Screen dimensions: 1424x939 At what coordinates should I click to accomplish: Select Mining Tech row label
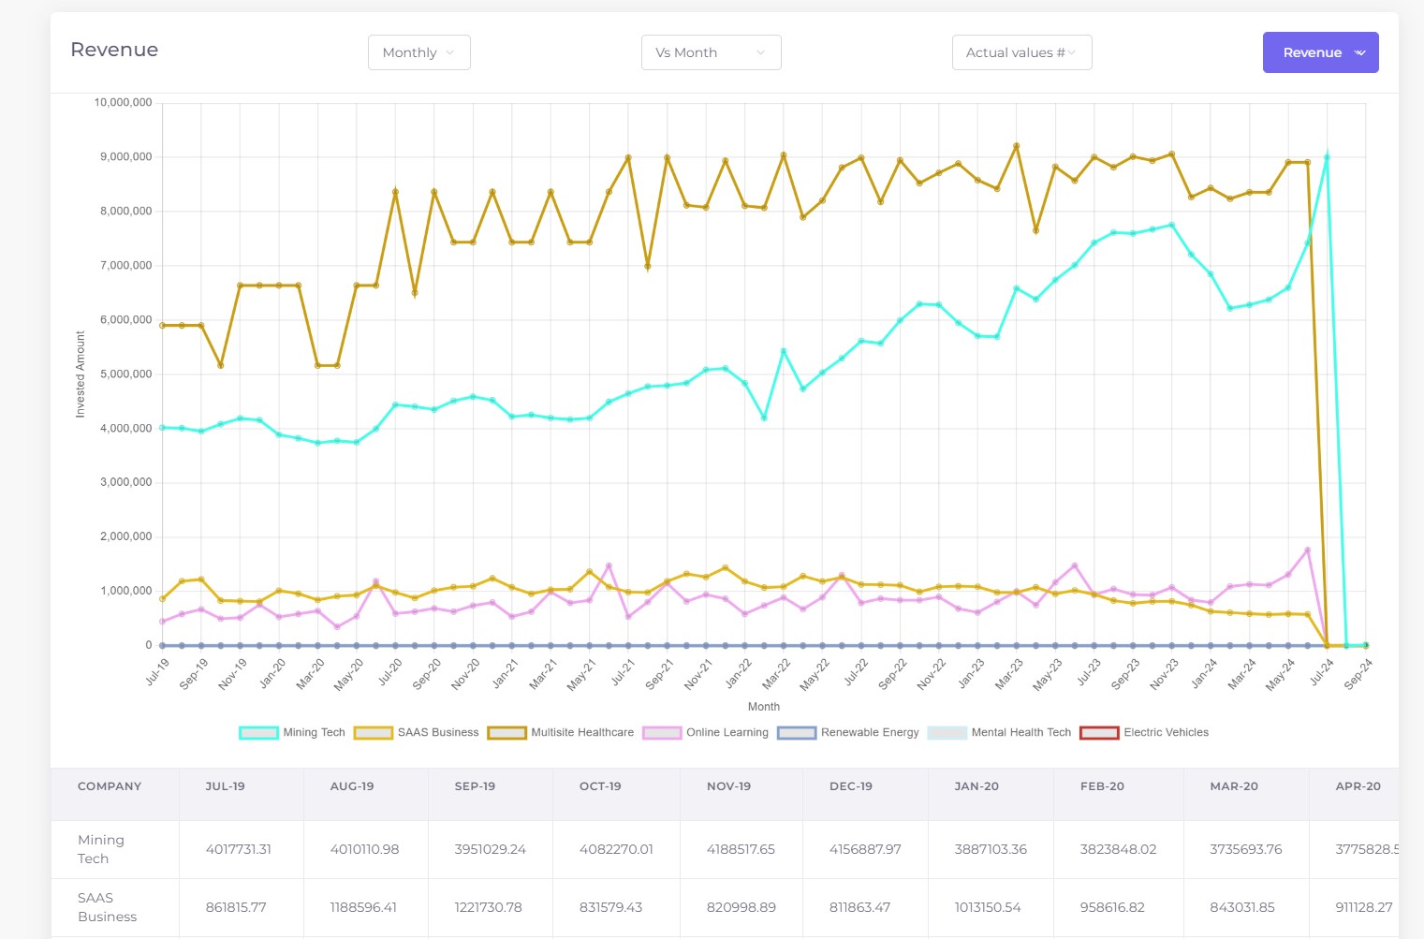tap(101, 849)
